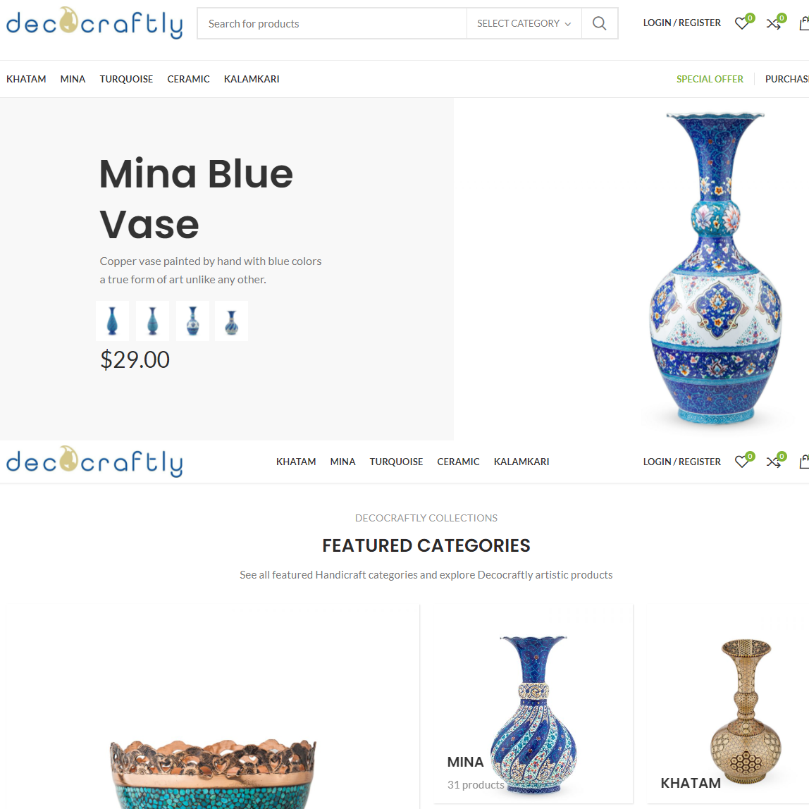Click Login / Register in top header

pyautogui.click(x=681, y=23)
